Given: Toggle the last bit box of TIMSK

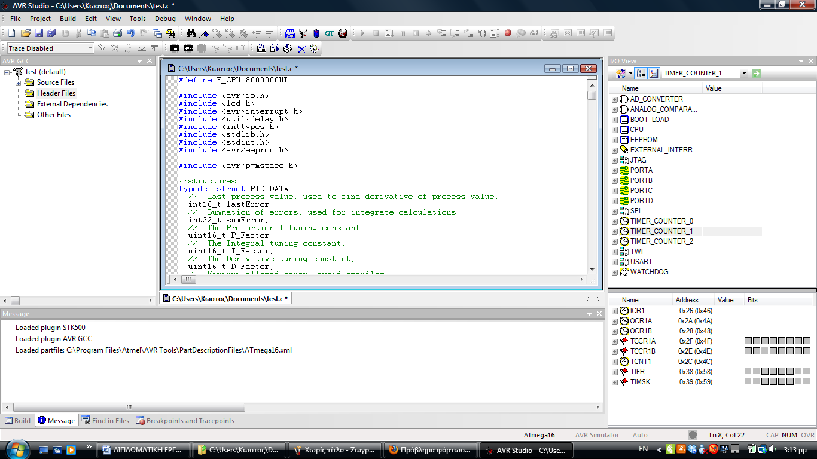Looking at the screenshot, I should (807, 381).
